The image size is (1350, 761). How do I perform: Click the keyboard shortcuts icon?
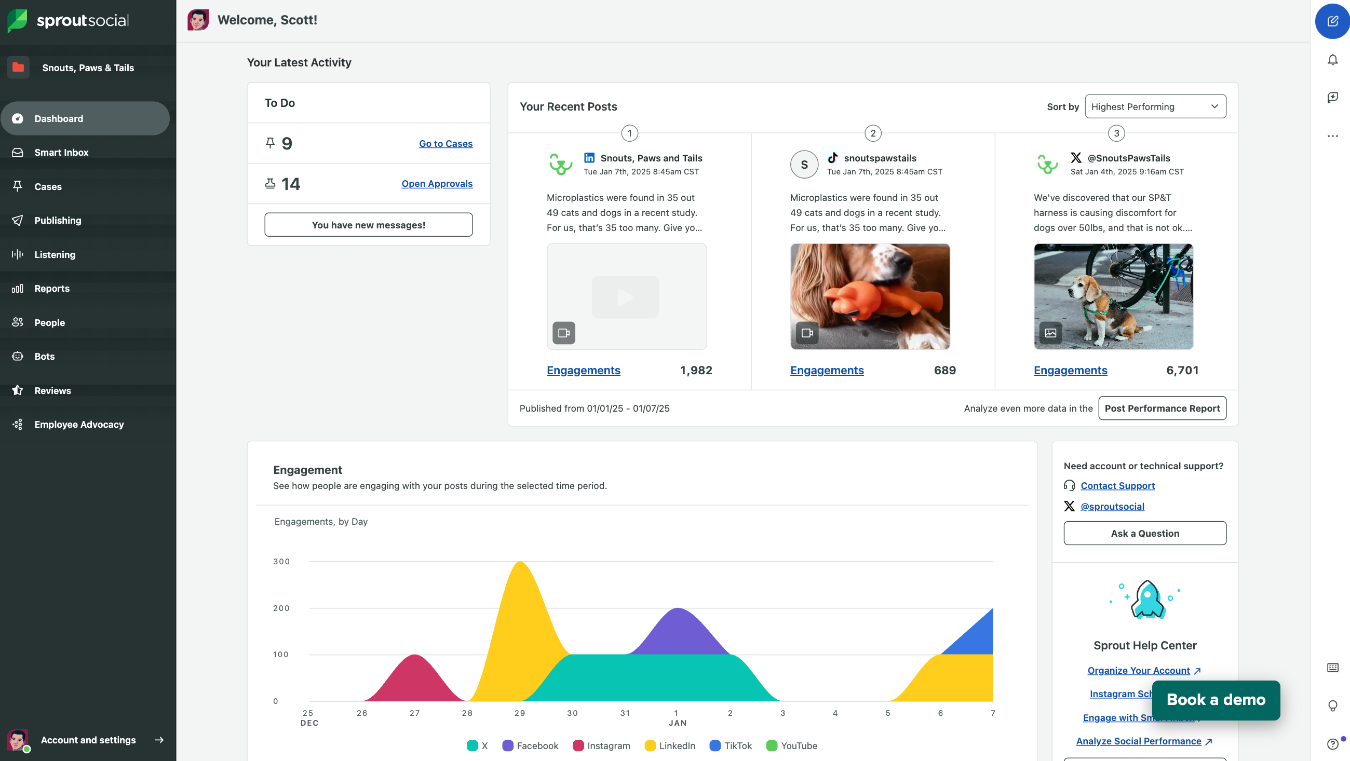pyautogui.click(x=1333, y=668)
